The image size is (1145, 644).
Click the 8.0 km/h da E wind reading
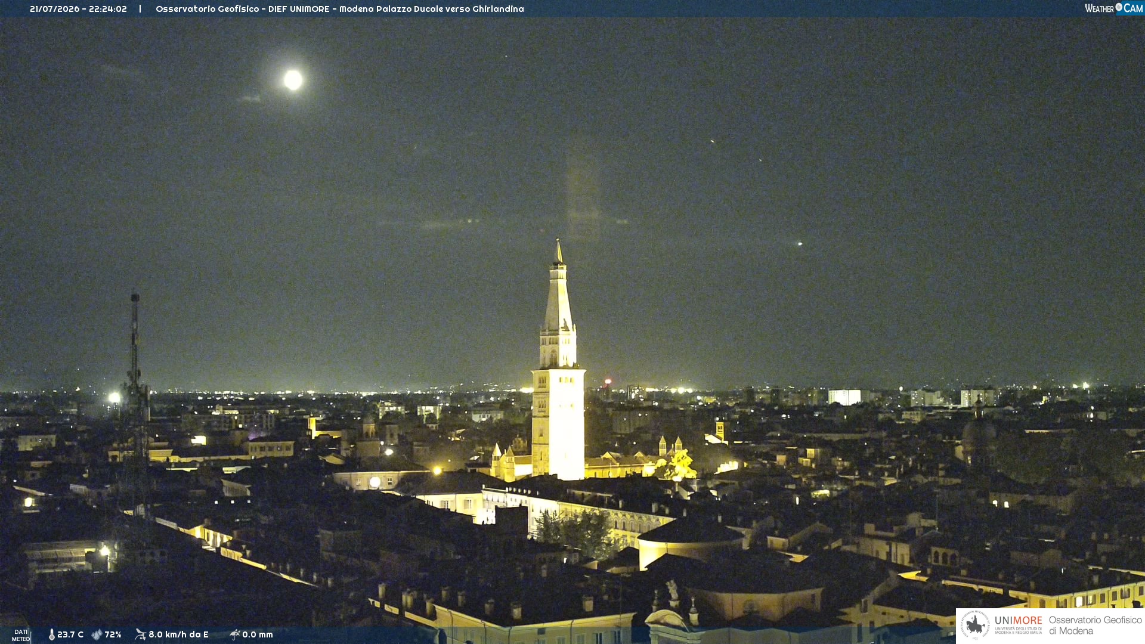[178, 634]
